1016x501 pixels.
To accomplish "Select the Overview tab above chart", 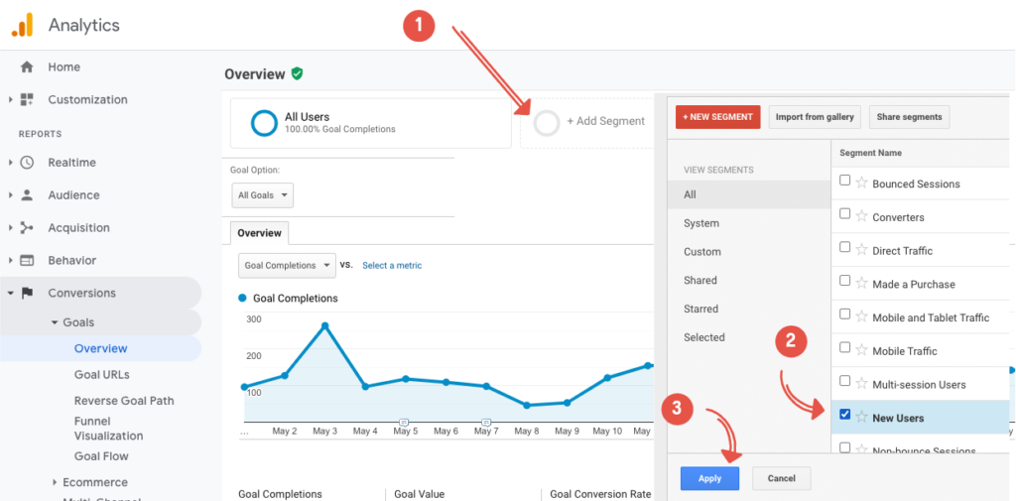I will tap(259, 233).
